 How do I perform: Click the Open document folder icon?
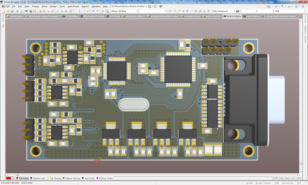pyautogui.click(x=8, y=11)
